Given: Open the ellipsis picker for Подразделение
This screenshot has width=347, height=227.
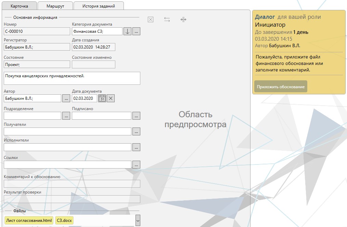Looking at the screenshot, I should coord(66,116).
